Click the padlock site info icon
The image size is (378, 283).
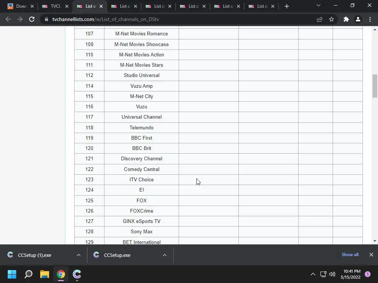coord(47,19)
